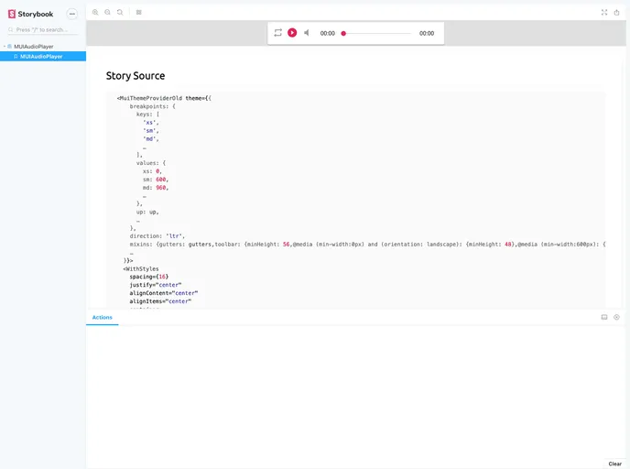
Task: Toggle the grid background icon
Action: click(x=138, y=12)
